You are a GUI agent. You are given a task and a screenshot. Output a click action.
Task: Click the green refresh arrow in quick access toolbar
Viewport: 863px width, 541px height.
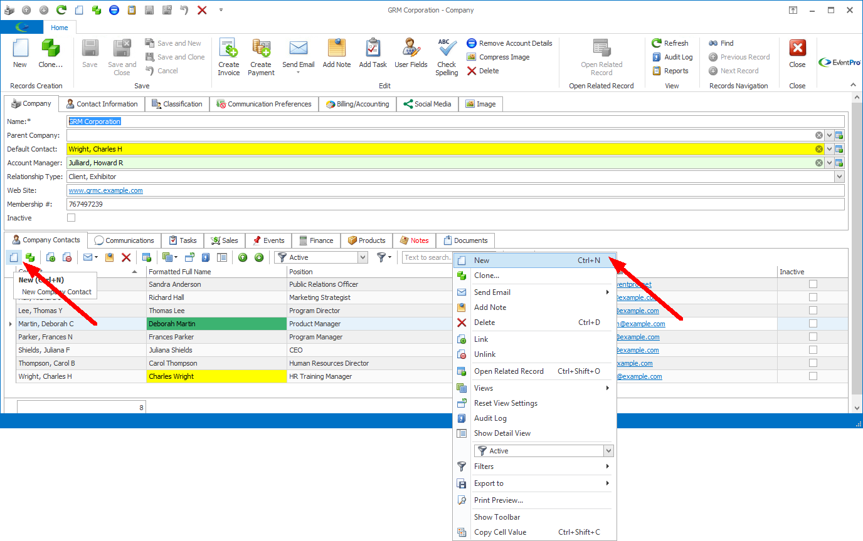(61, 10)
